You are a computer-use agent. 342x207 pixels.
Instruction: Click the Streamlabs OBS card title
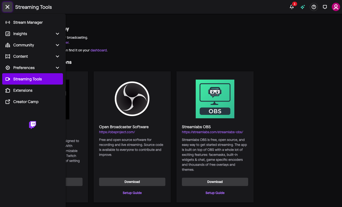(196, 127)
